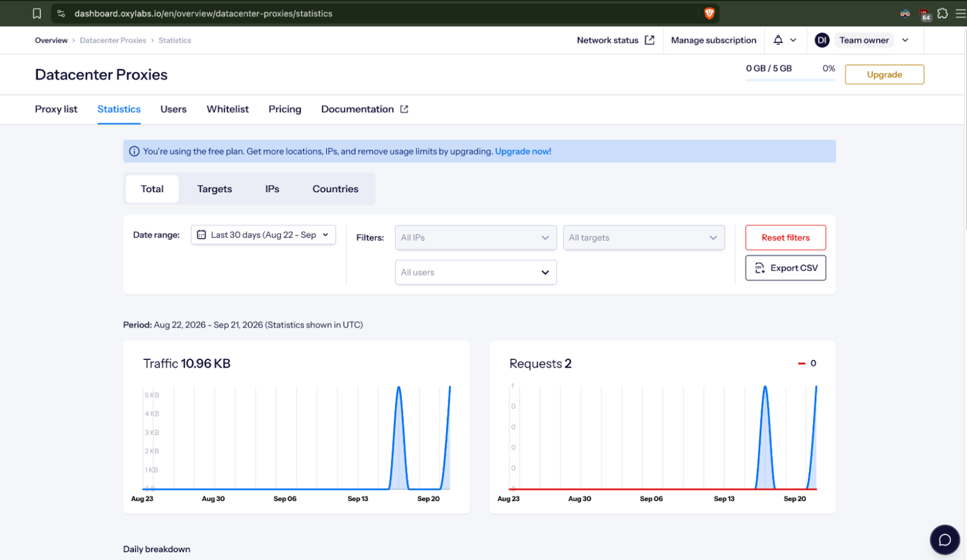Open the All targets filter dropdown
This screenshot has height=560, width=967.
(644, 237)
